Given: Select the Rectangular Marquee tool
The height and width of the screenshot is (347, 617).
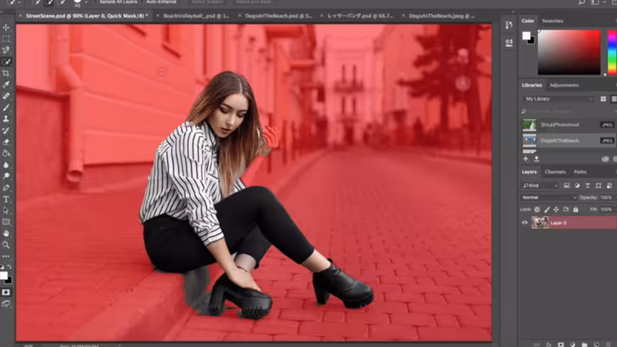Looking at the screenshot, I should pos(6,39).
